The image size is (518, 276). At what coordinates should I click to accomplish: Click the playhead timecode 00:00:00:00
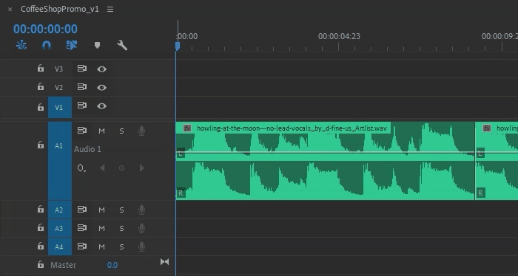[x=45, y=29]
